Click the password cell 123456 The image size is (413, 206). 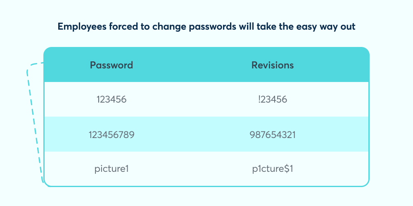pos(111,99)
